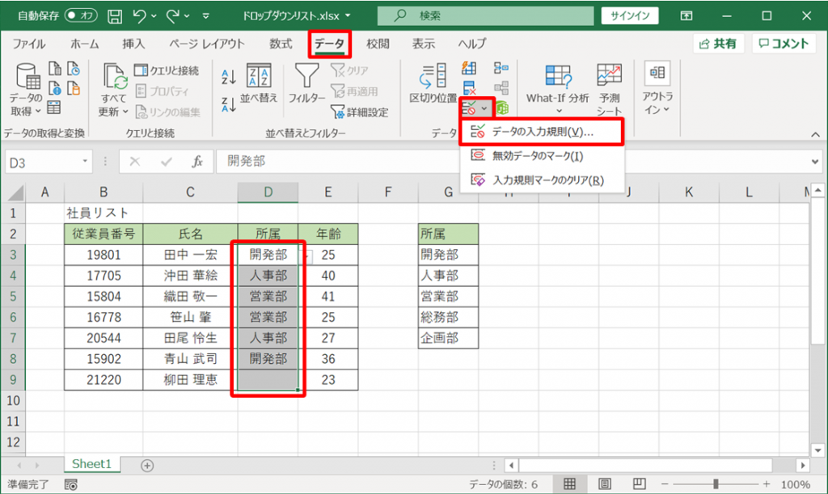Click the zoom in plus button
This screenshot has width=828, height=494.
pos(767,484)
